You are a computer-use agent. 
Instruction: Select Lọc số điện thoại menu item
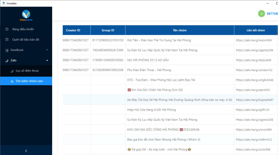pos(27,71)
